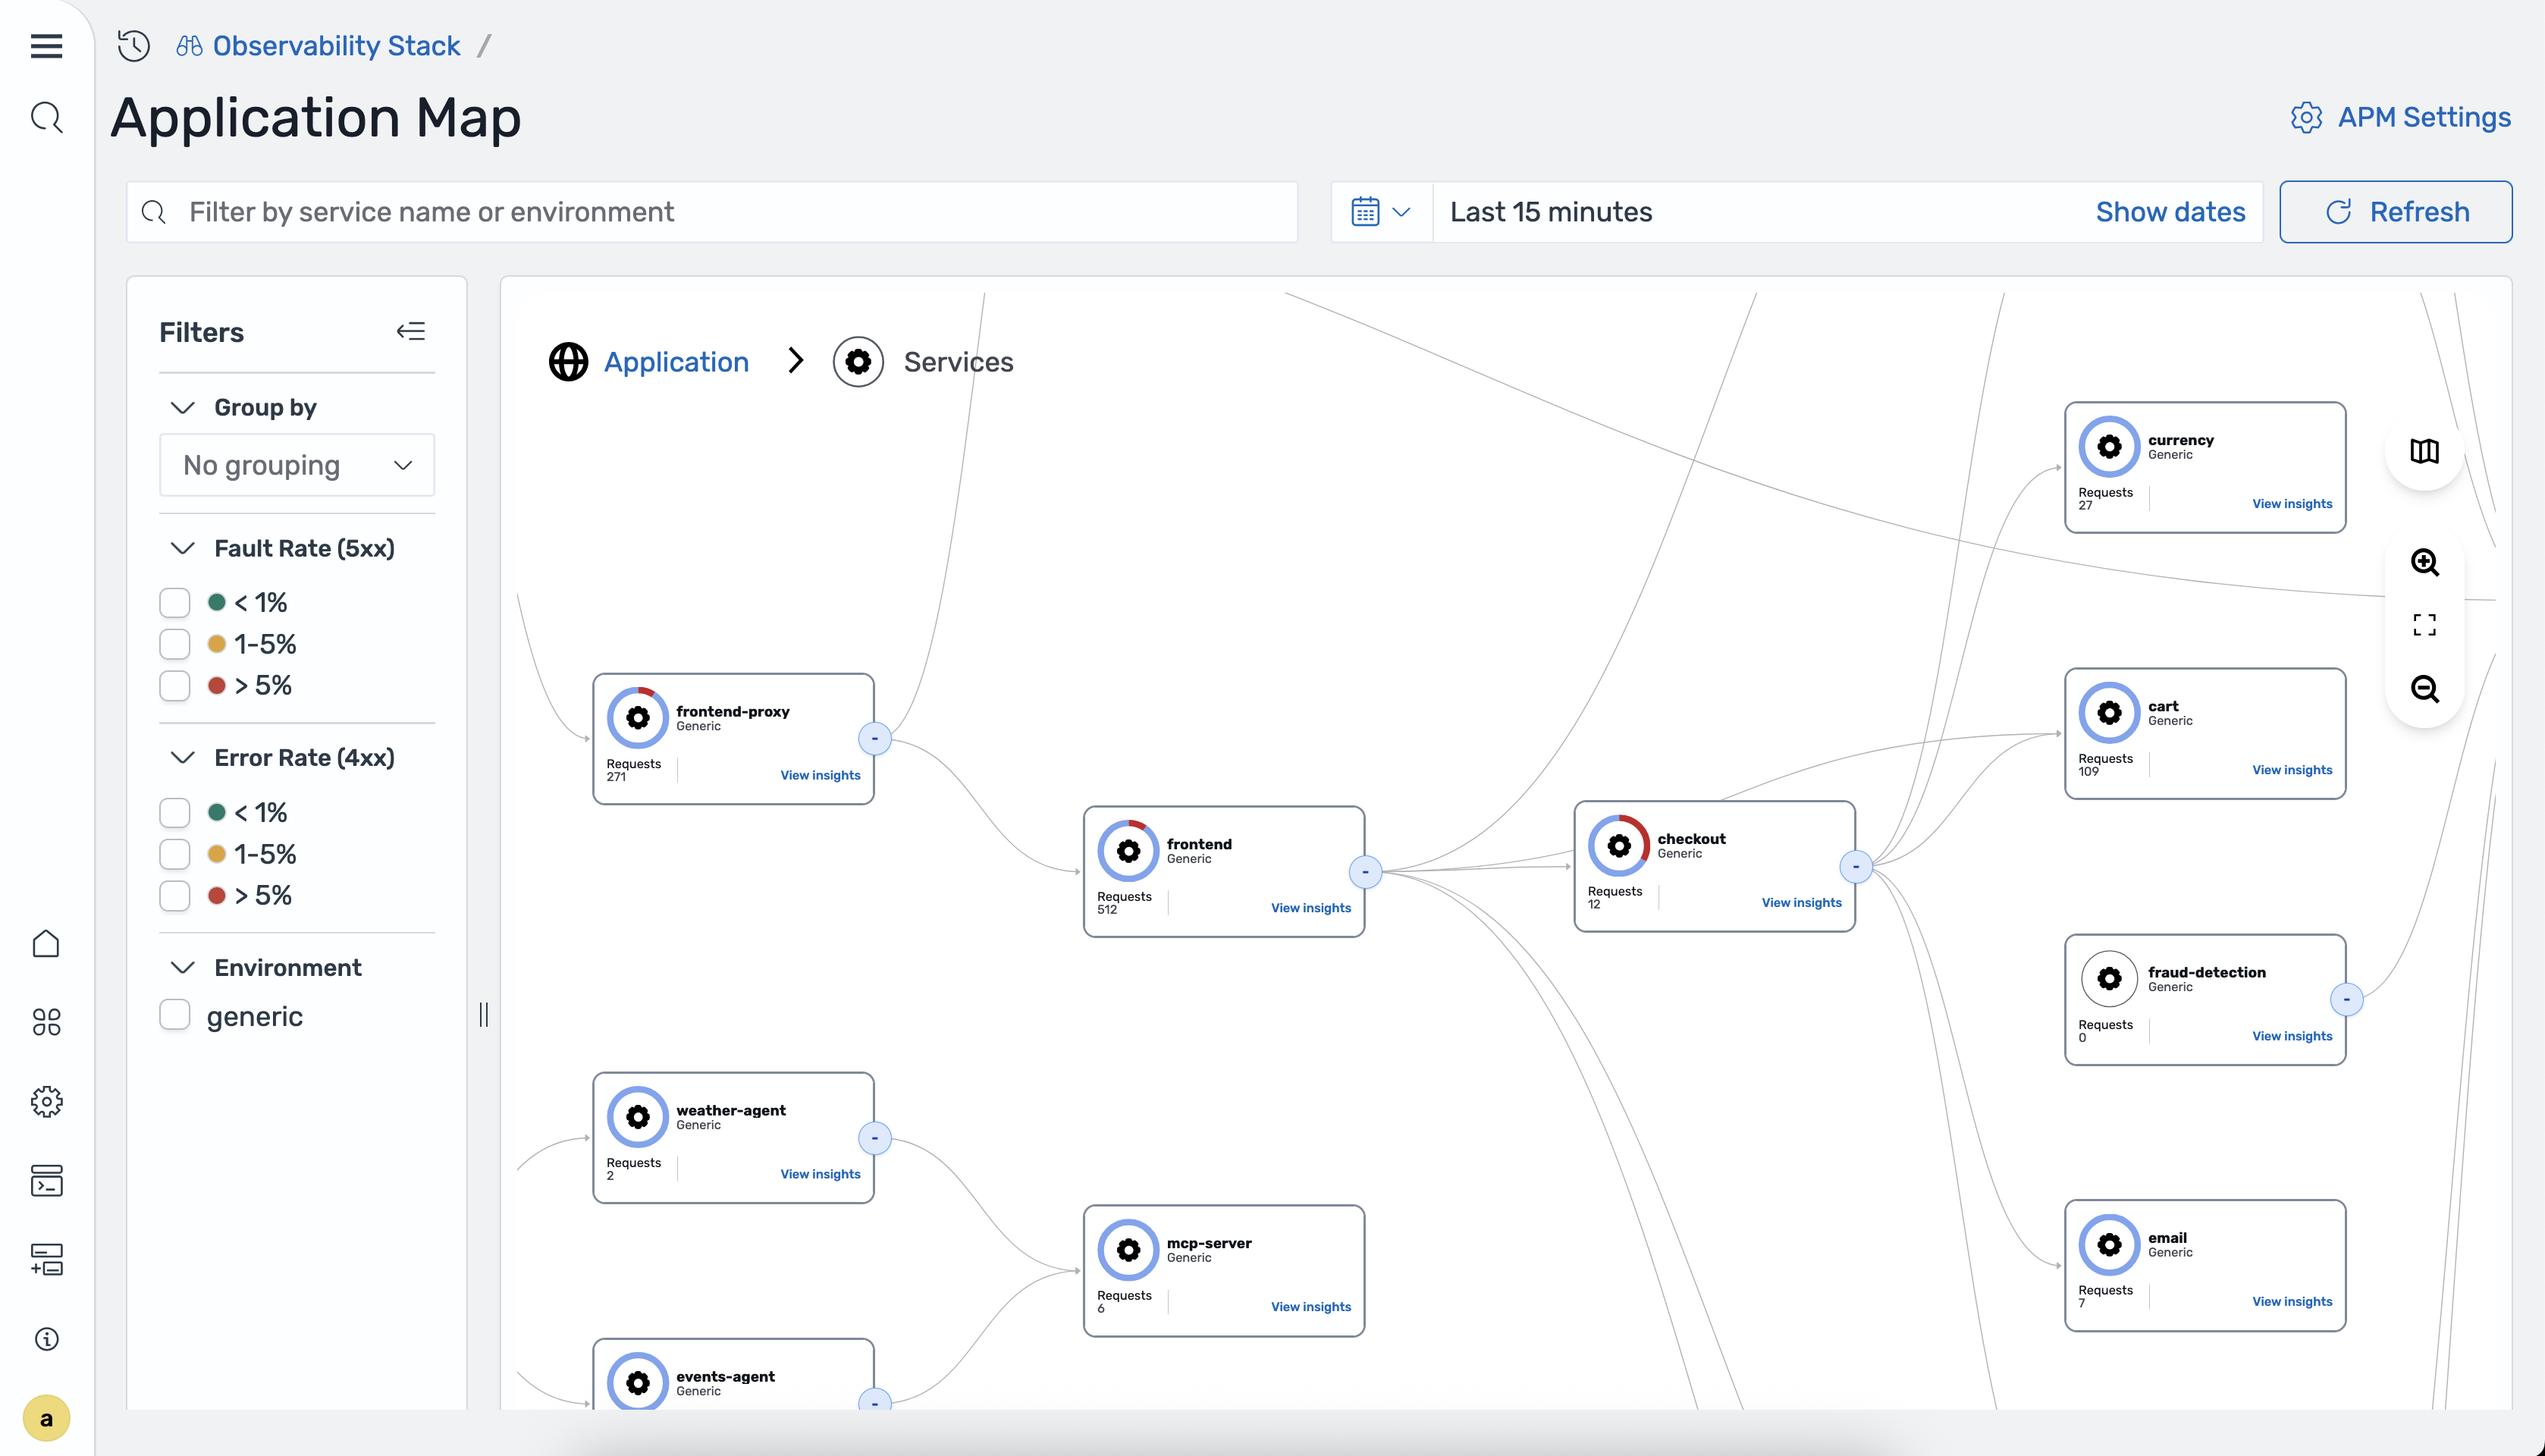Open the add data panel icon
The width and height of the screenshot is (2545, 1456).
coord(46,1259)
